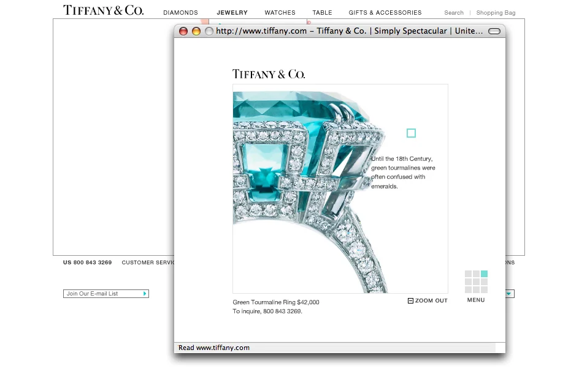Viewport: 579px width, 380px height.
Task: Click the Tiffany & Co. logo in popup
Action: (269, 74)
